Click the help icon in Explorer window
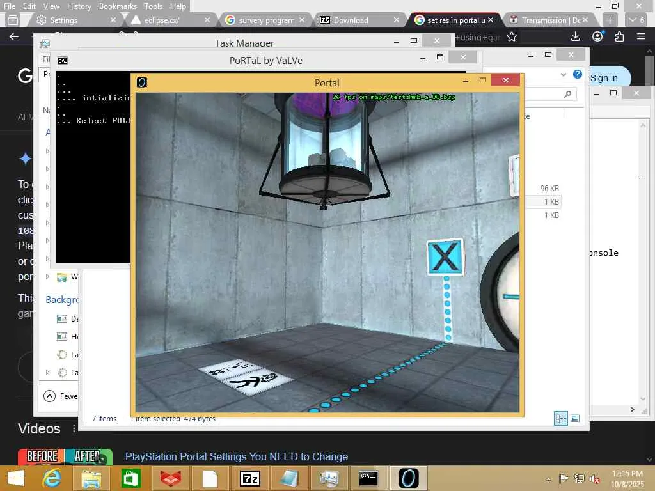This screenshot has height=491, width=655. [578, 74]
